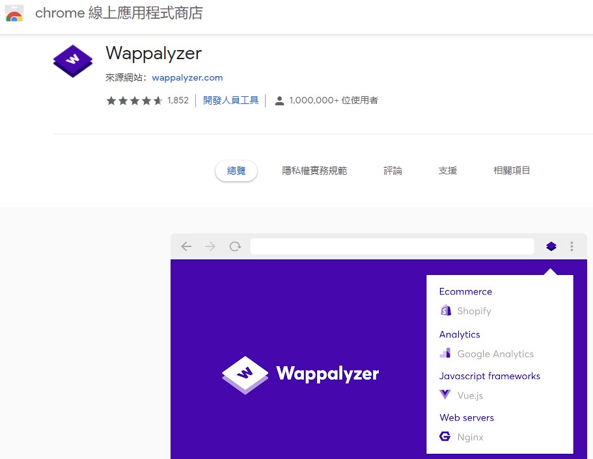Screen dimensions: 593x459
Task: Click the star rating icons
Action: click(x=134, y=101)
